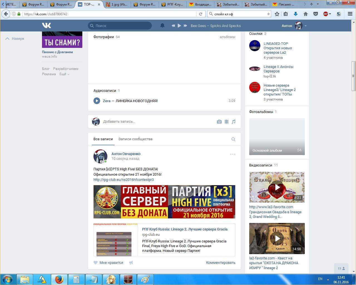The height and width of the screenshot is (285, 356).
Task: Click in the VK Поиск search field
Action: [120, 26]
